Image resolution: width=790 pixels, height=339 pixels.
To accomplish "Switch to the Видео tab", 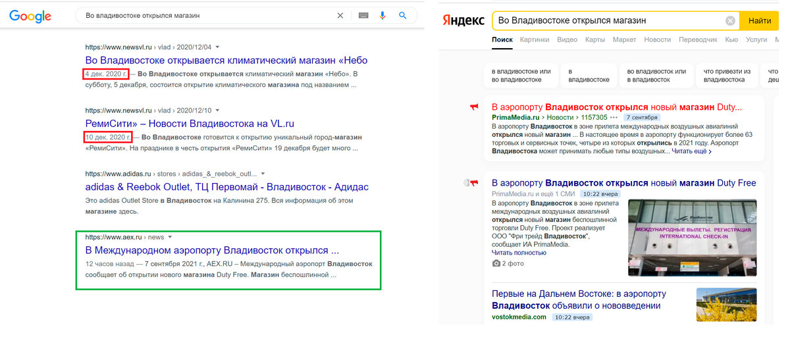I will coord(567,39).
